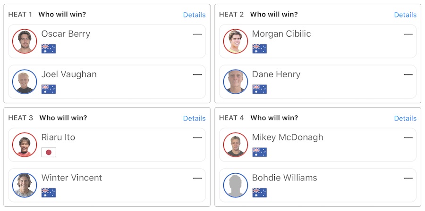Click Bohdie Williams' placeholder avatar

click(x=236, y=186)
